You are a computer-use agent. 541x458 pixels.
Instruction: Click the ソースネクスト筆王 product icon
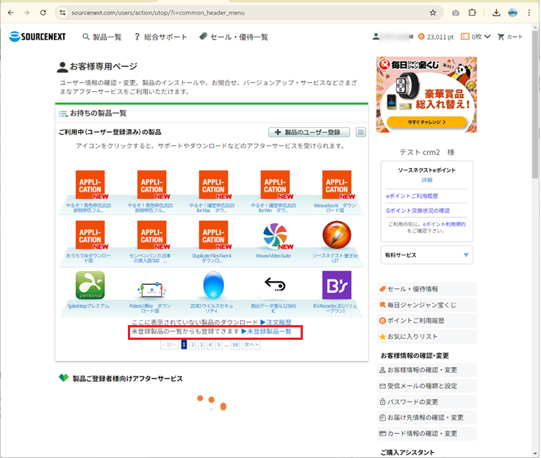click(x=337, y=236)
